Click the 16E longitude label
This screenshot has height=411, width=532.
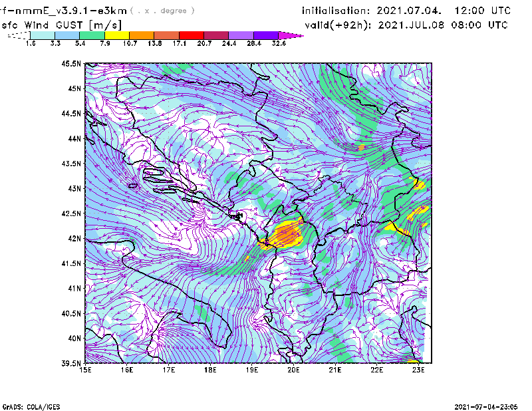pyautogui.click(x=127, y=370)
